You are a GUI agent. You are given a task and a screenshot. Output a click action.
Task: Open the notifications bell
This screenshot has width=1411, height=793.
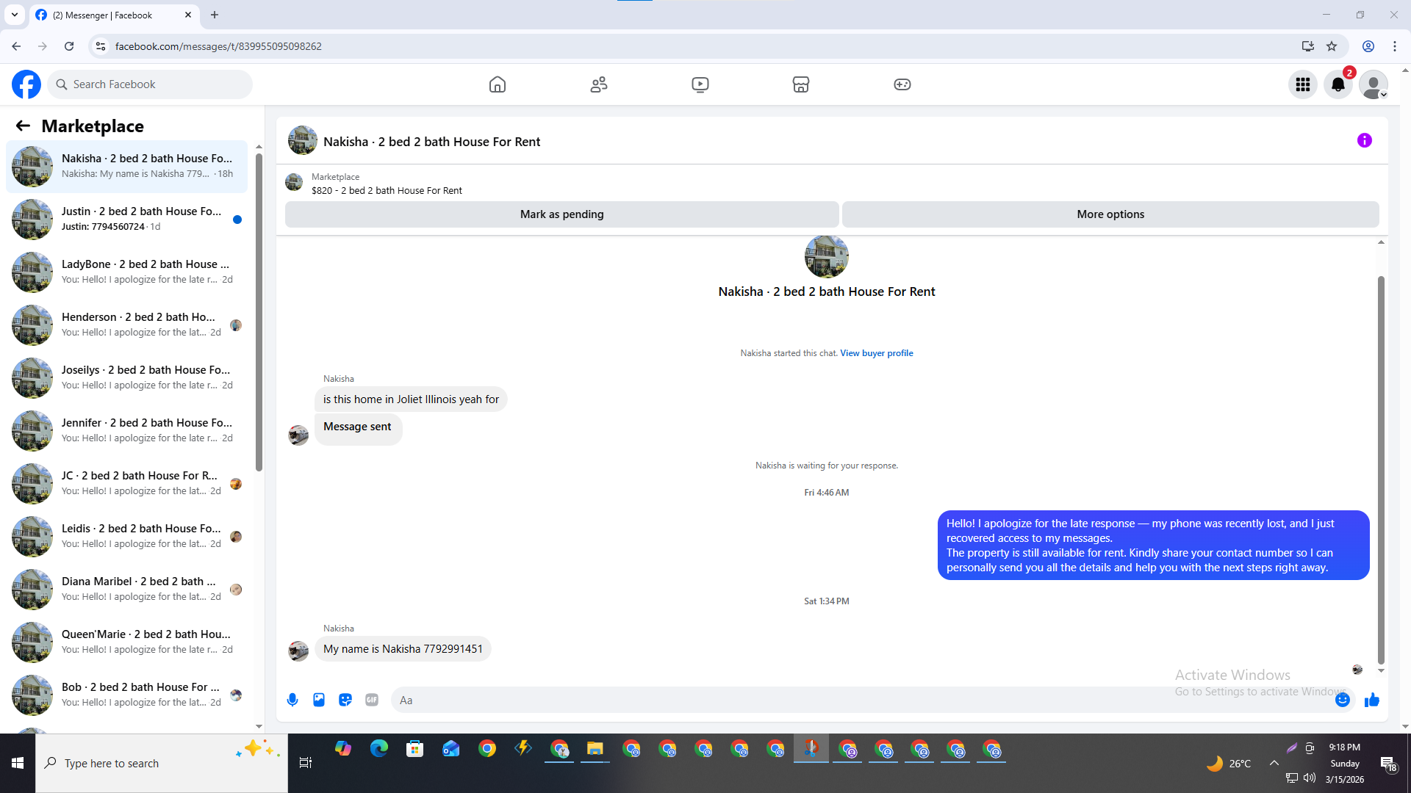coord(1338,84)
